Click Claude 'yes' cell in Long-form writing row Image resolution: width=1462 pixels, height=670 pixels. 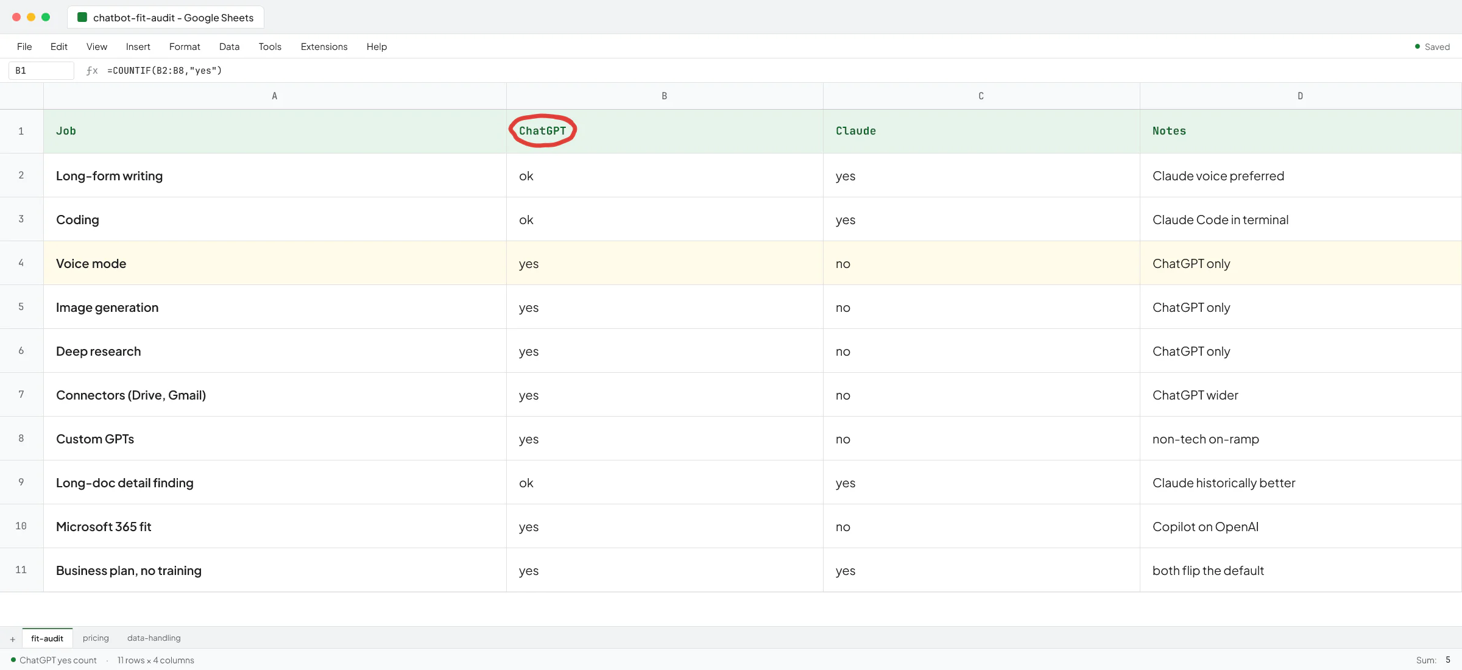[x=981, y=175]
